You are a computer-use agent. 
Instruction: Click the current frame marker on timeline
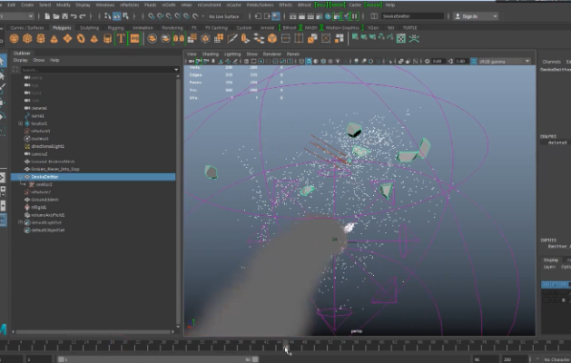pos(286,344)
